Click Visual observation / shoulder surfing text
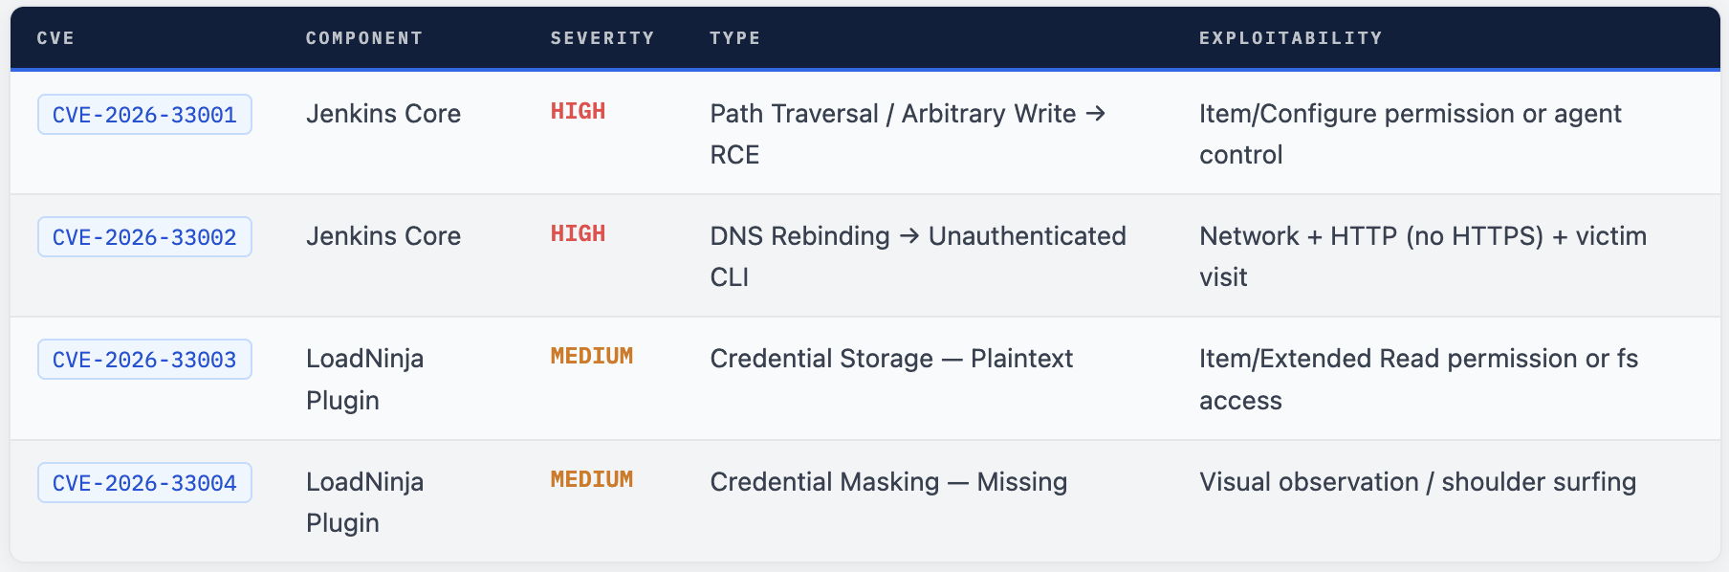1729x572 pixels. tap(1417, 482)
